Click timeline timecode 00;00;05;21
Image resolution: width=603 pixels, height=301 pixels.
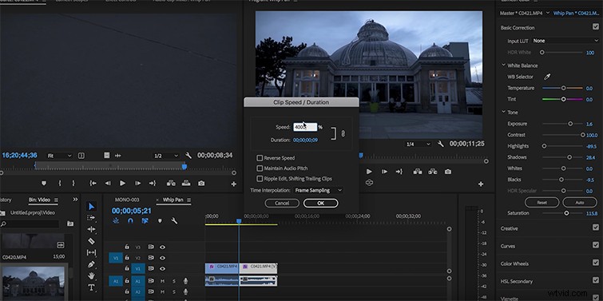(x=132, y=211)
